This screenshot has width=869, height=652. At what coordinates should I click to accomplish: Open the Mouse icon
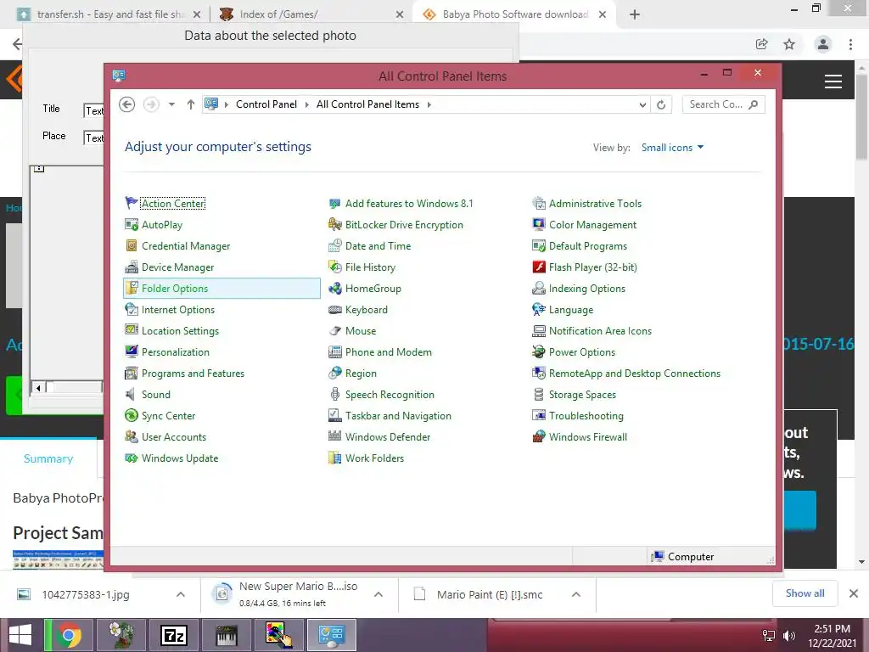(334, 330)
